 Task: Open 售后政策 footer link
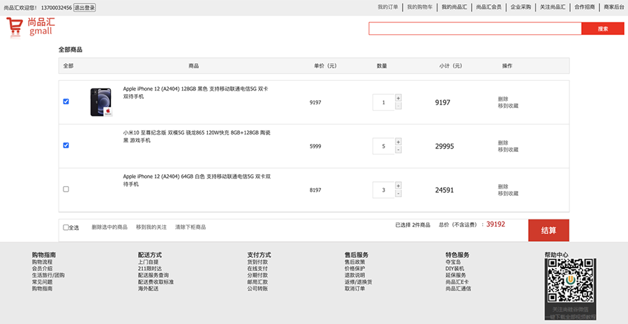tap(355, 262)
